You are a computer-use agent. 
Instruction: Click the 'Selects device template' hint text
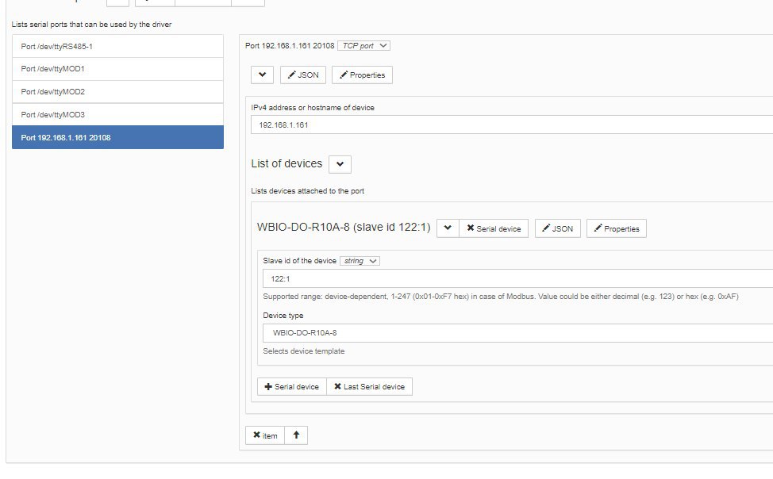pos(304,351)
